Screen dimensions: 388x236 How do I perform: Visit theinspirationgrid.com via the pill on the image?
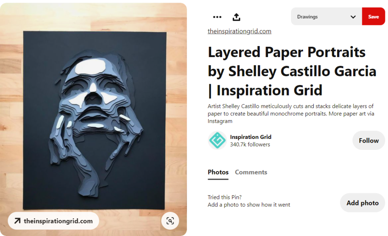(53, 221)
